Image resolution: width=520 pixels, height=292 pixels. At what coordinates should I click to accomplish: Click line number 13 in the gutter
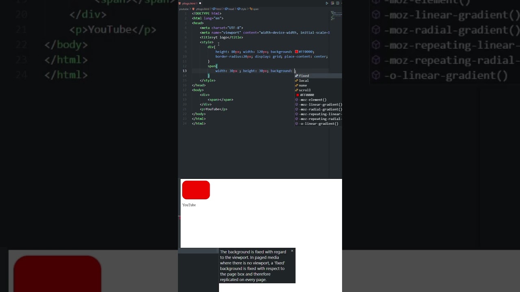pyautogui.click(x=184, y=71)
